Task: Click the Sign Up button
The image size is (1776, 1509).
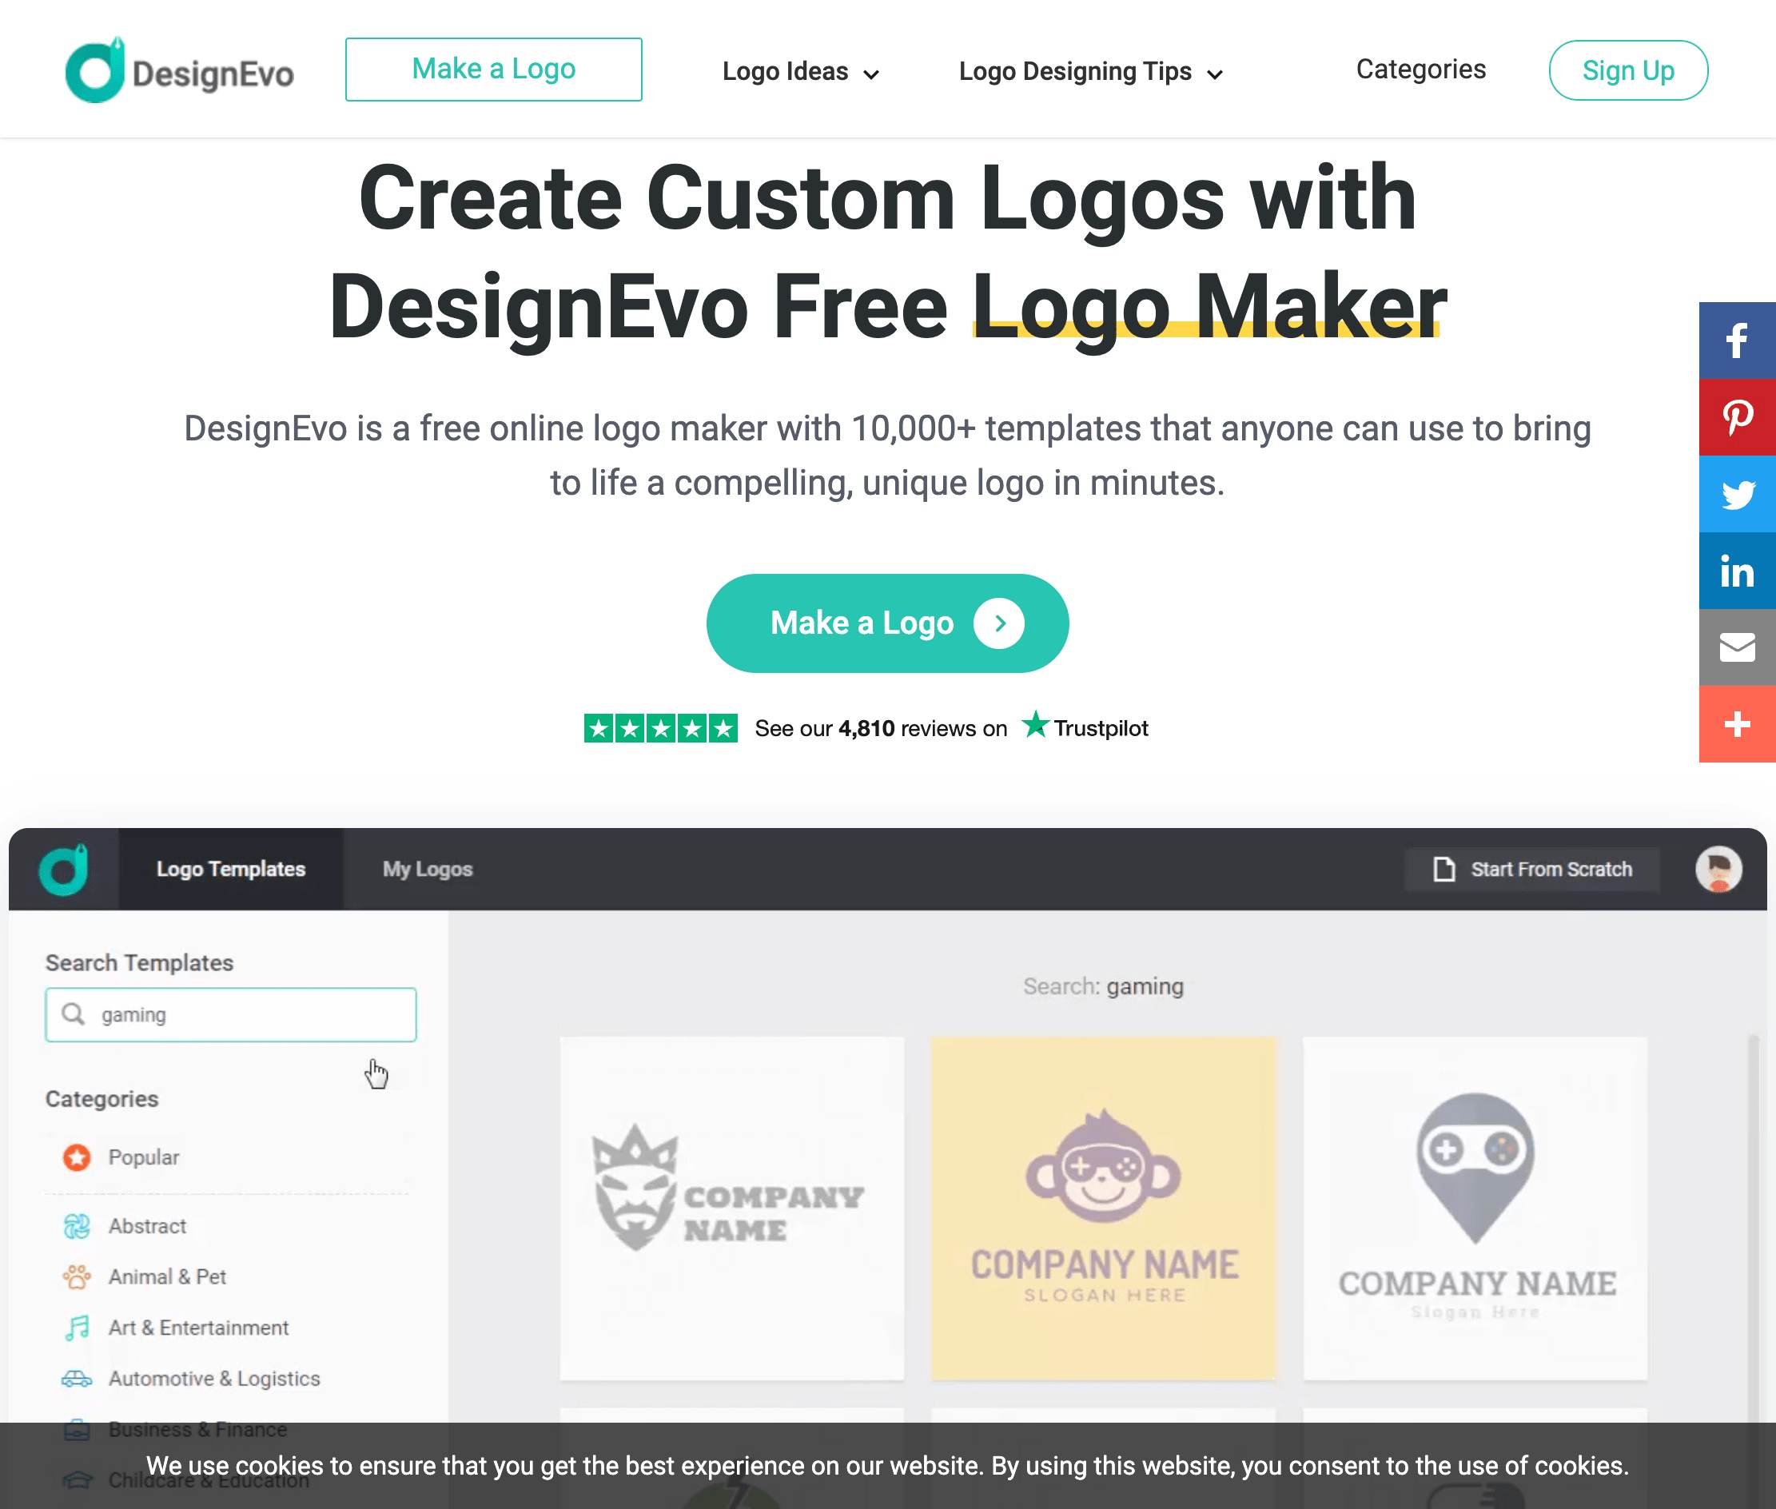Action: click(1628, 70)
